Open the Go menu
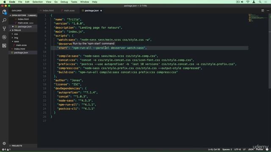The image size is (271, 152). pos(56,2)
